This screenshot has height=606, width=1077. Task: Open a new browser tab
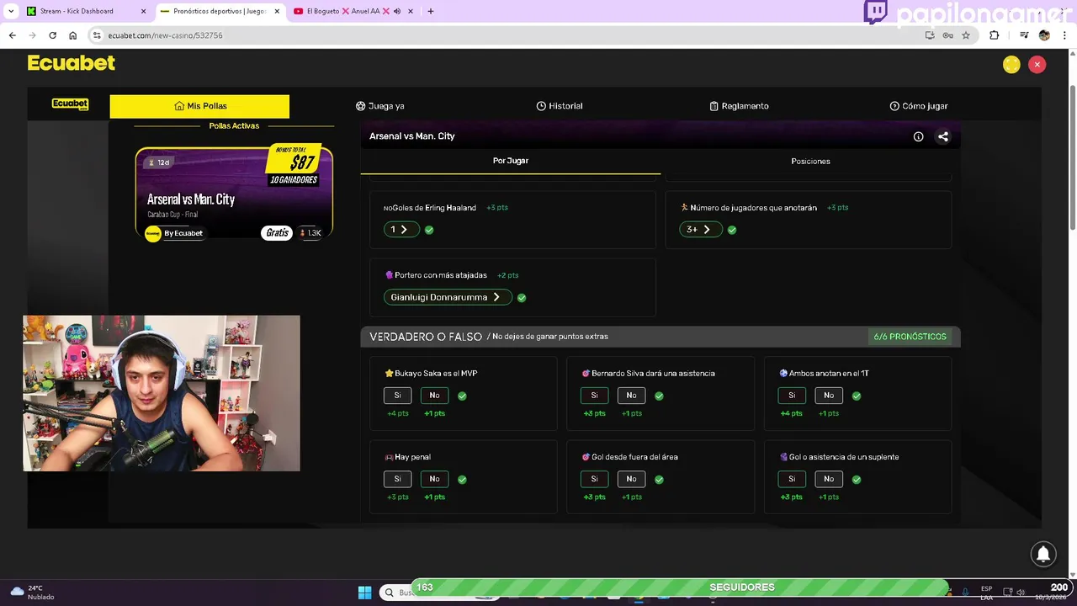click(431, 11)
